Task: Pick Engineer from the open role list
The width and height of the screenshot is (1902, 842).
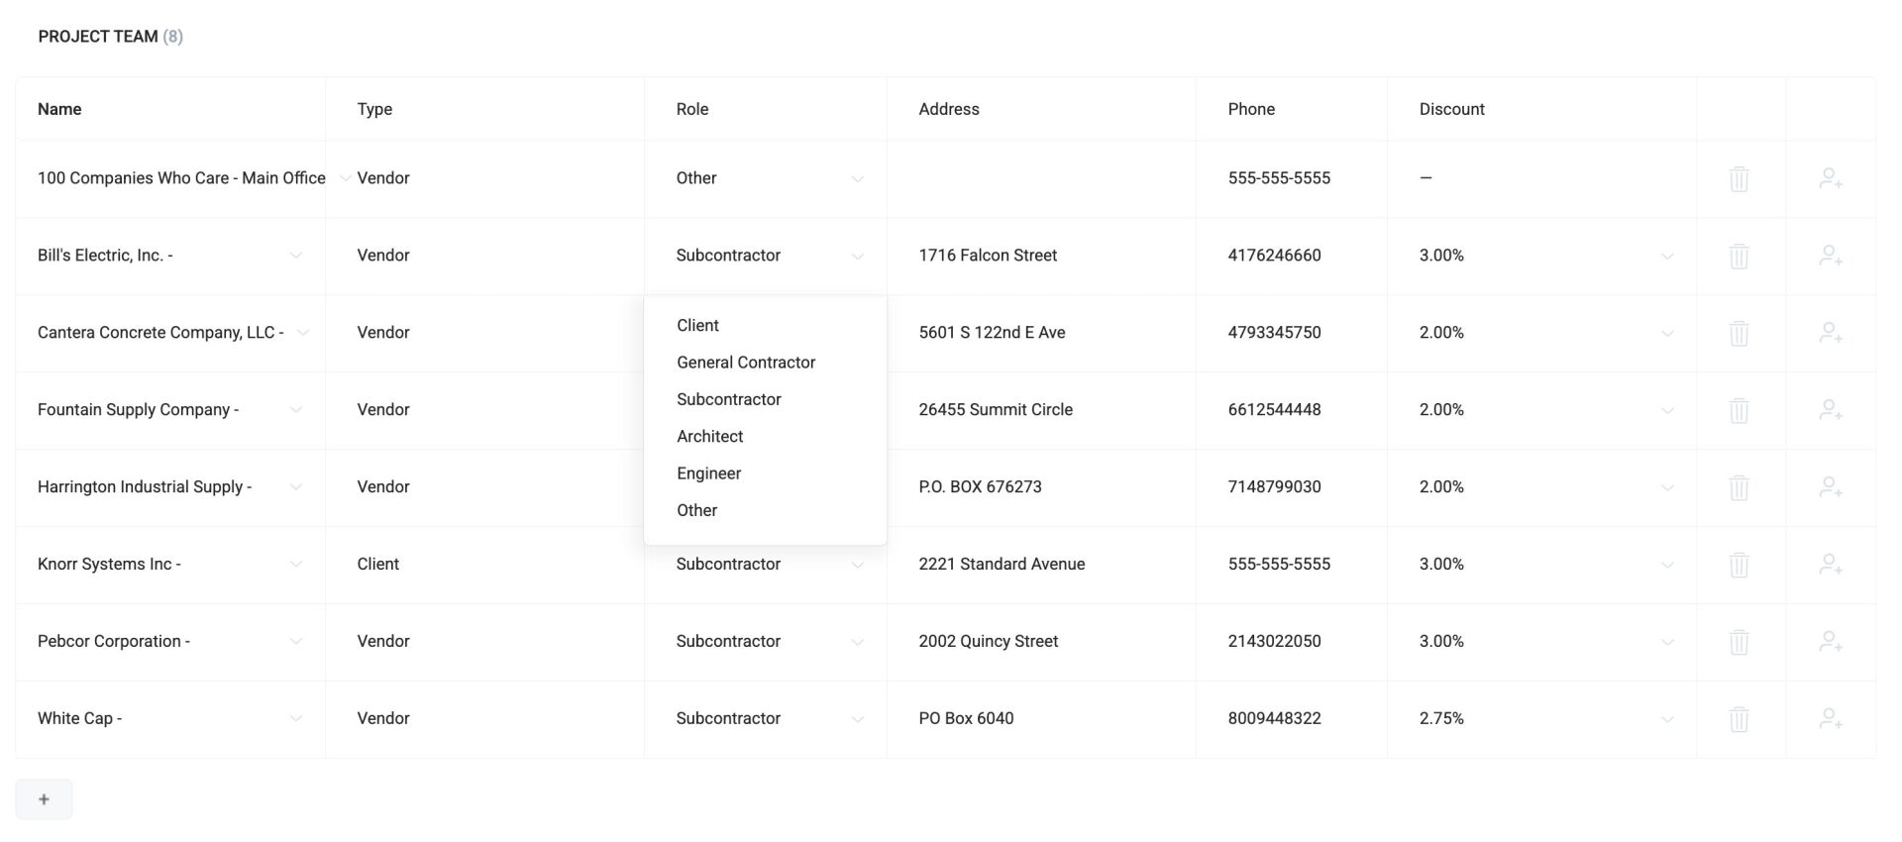Action: pos(709,474)
